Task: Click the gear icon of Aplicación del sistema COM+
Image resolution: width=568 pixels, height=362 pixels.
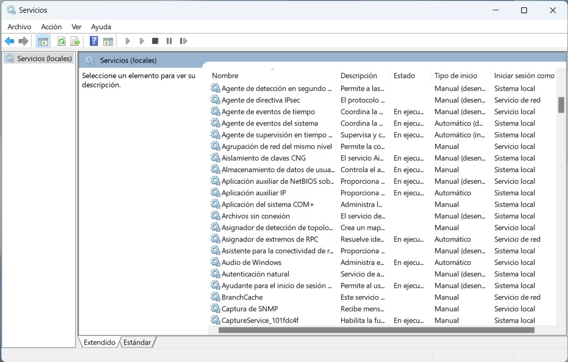Action: click(215, 204)
